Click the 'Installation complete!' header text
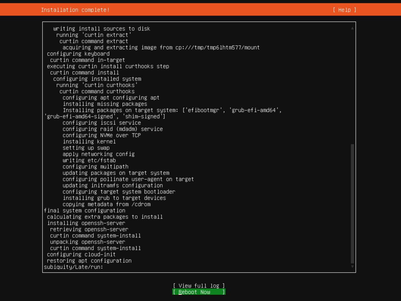The width and height of the screenshot is (401, 301). click(75, 10)
